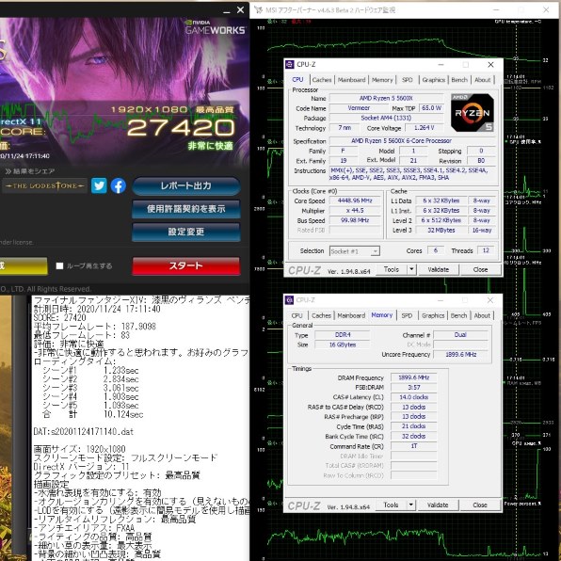Click the レポート出力 report output button
The height and width of the screenshot is (561, 561).
[x=185, y=186]
